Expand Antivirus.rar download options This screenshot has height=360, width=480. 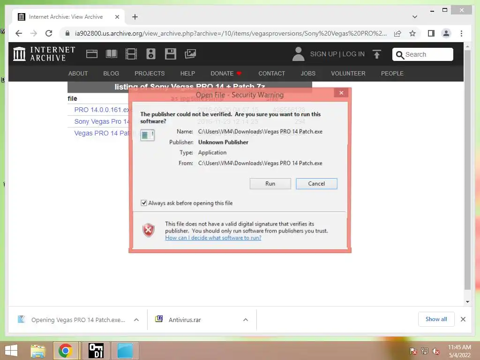[246, 320]
